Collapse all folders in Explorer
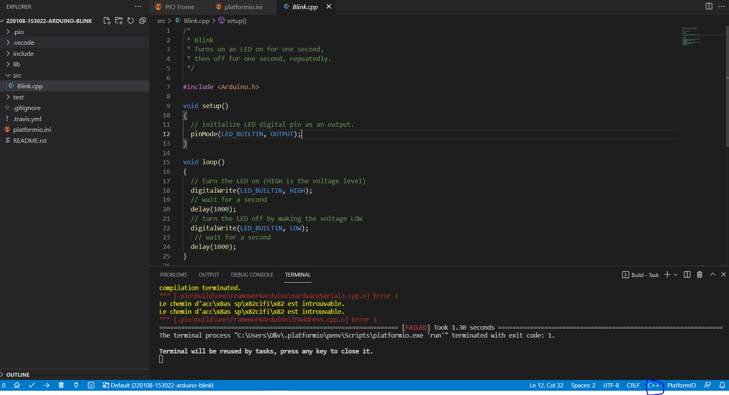This screenshot has height=395, width=729. tap(143, 21)
